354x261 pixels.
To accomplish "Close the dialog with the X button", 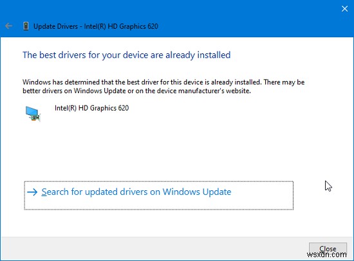I will pos(344,8).
